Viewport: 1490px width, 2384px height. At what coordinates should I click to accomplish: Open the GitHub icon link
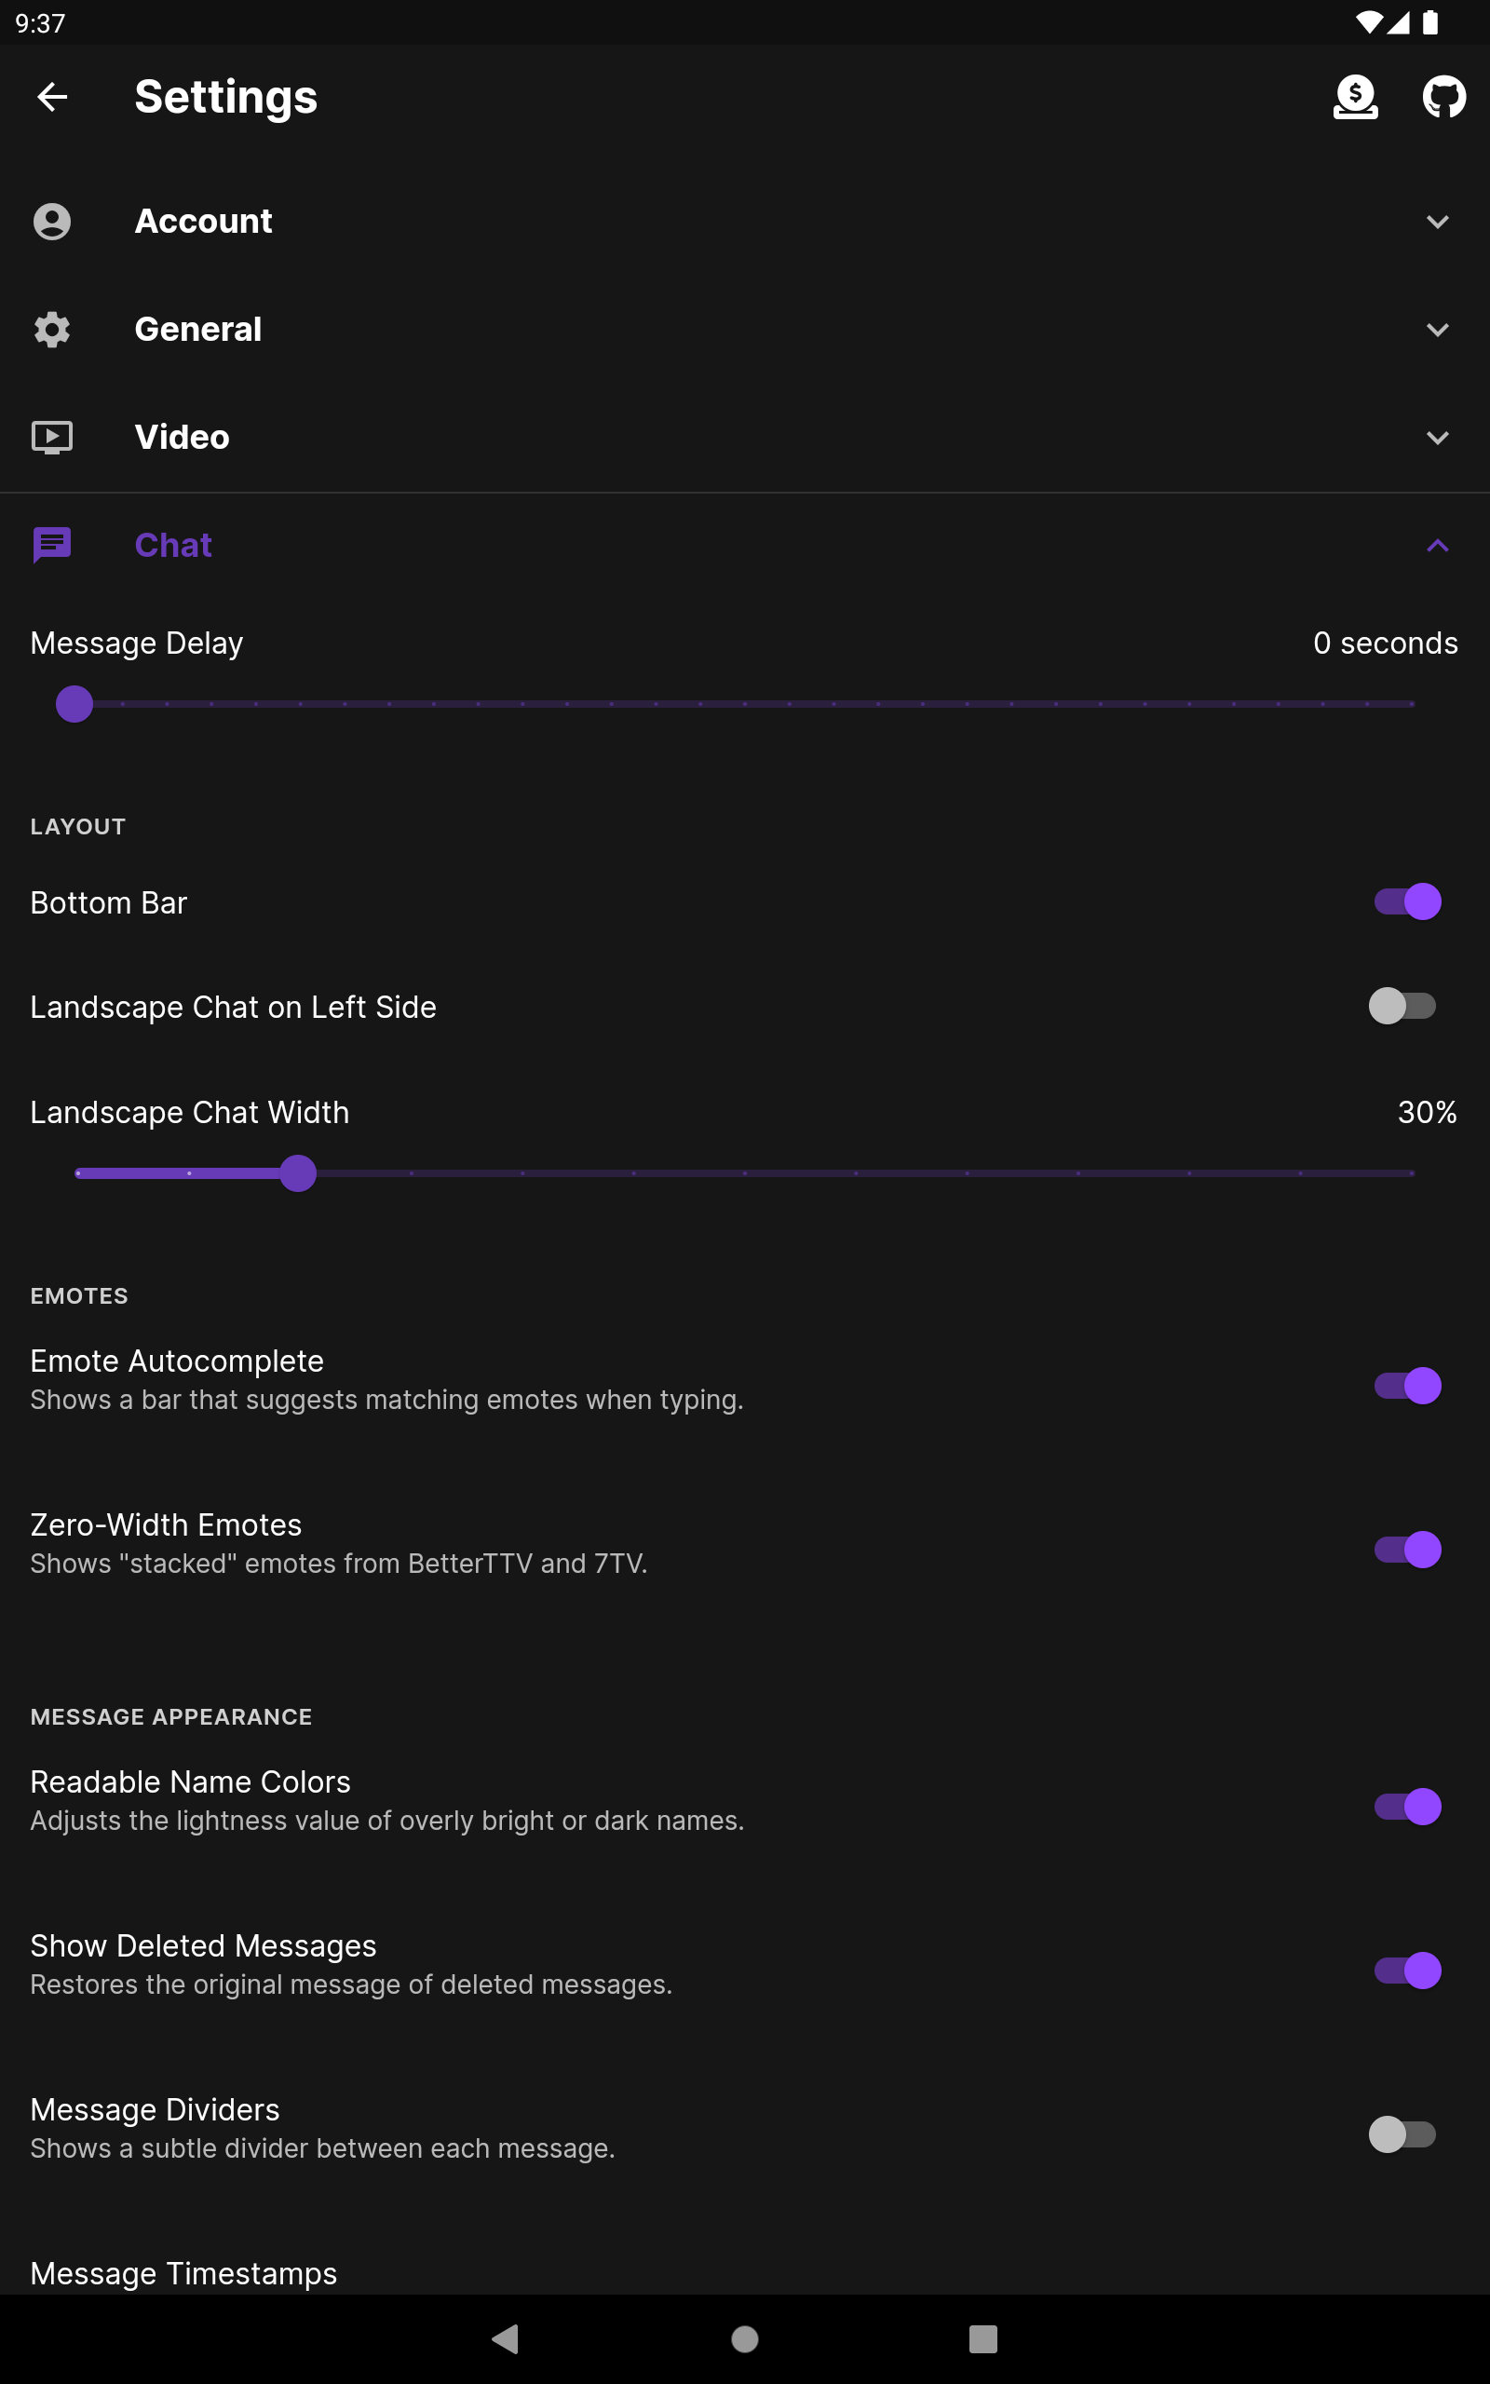click(1443, 97)
